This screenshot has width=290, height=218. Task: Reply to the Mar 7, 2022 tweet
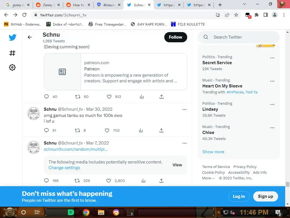tap(46, 181)
